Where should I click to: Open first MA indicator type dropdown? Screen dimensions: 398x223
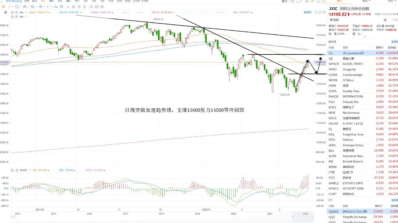pyautogui.click(x=26, y=12)
